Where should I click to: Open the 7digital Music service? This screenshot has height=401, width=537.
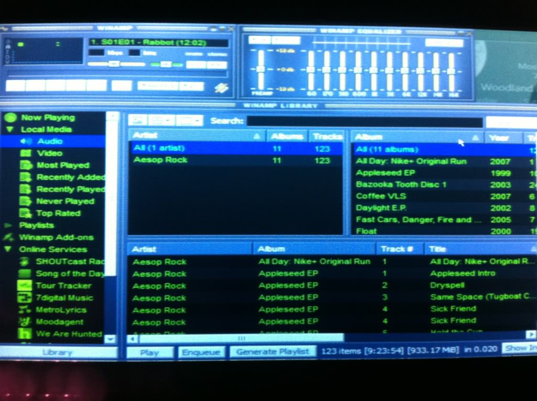(65, 298)
